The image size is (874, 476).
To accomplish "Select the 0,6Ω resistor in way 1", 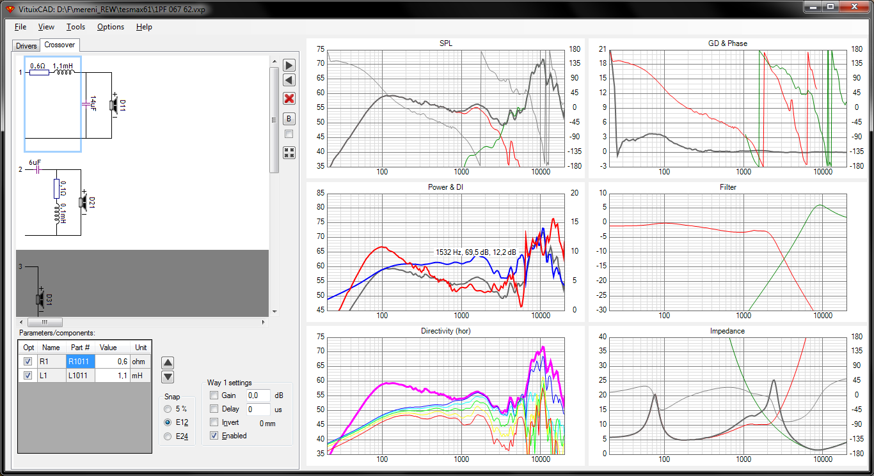I will pos(39,72).
